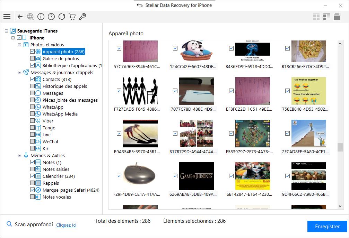Uncheck the Contacts (313) checkbox
Viewport: 349px width, 238px height.
pyautogui.click(x=32, y=79)
